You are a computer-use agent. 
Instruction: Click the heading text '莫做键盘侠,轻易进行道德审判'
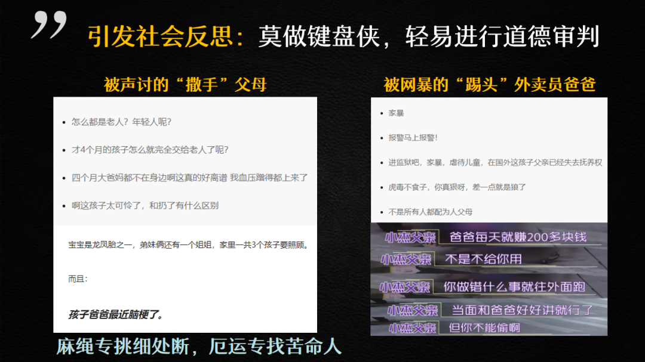428,36
